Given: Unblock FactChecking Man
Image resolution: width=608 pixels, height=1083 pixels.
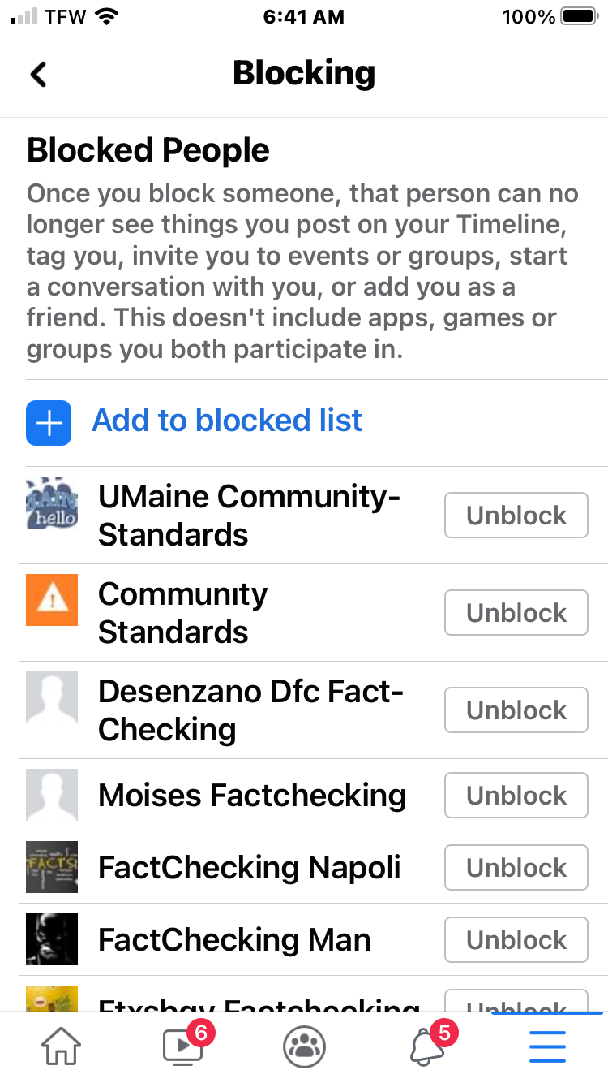Looking at the screenshot, I should (516, 940).
